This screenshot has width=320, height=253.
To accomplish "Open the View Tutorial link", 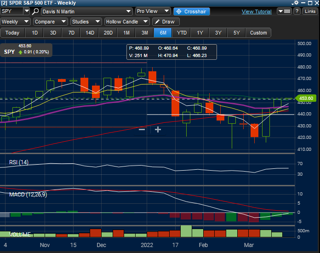I will tap(257, 11).
